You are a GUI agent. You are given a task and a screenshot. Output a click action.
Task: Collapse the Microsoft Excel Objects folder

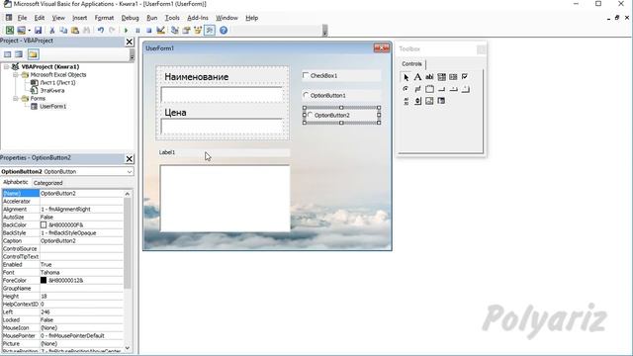coord(16,75)
